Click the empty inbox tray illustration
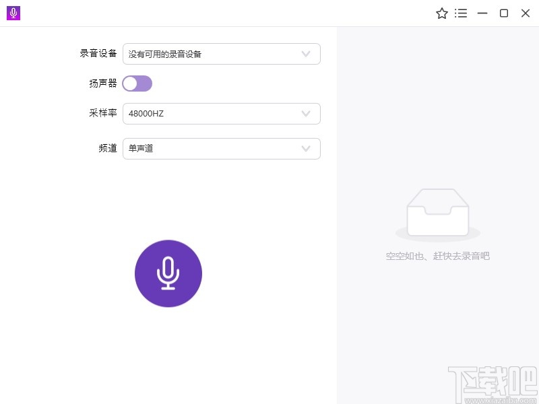The height and width of the screenshot is (404, 539). [438, 212]
